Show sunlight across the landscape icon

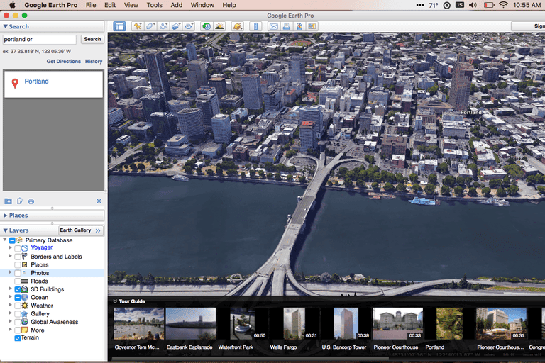click(219, 26)
